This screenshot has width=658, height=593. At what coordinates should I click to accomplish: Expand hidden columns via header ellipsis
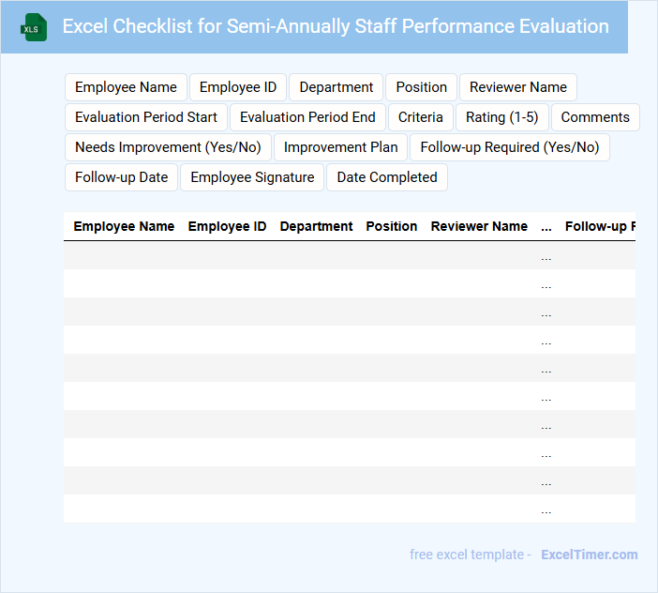coord(546,226)
